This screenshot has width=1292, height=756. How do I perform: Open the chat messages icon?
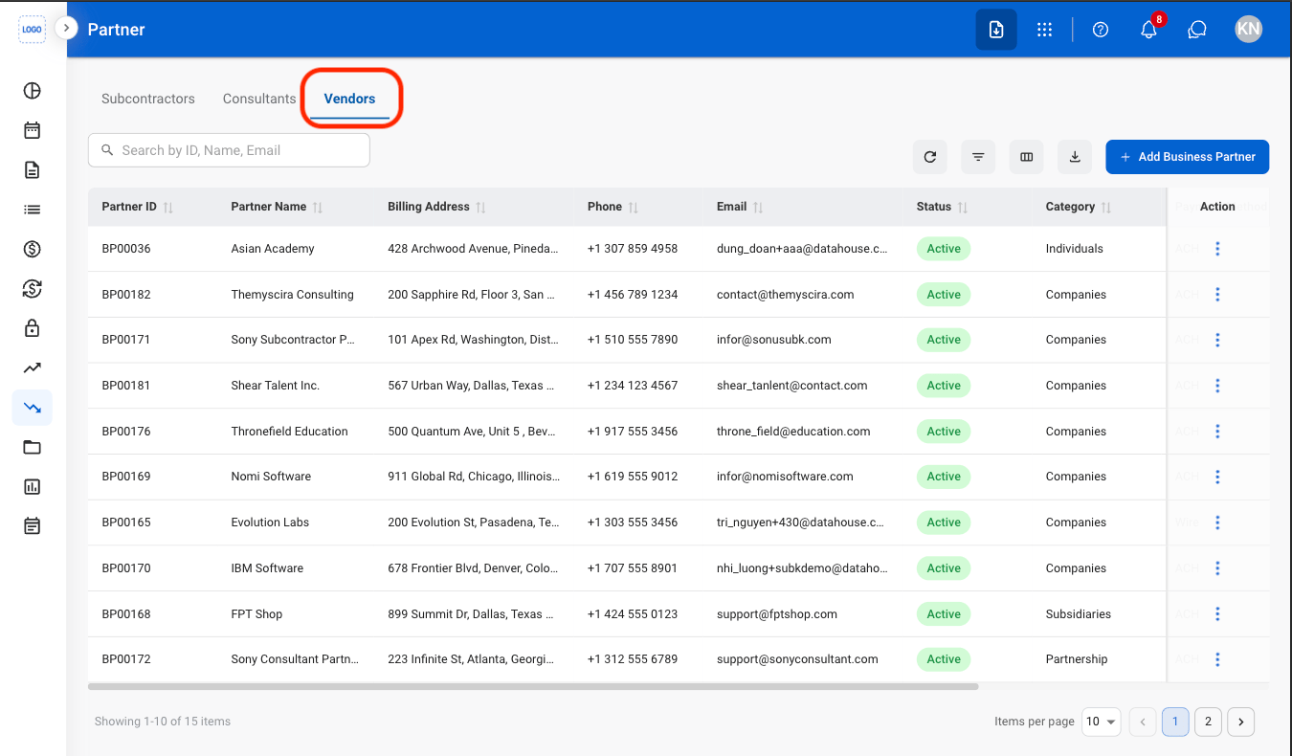[x=1196, y=30]
